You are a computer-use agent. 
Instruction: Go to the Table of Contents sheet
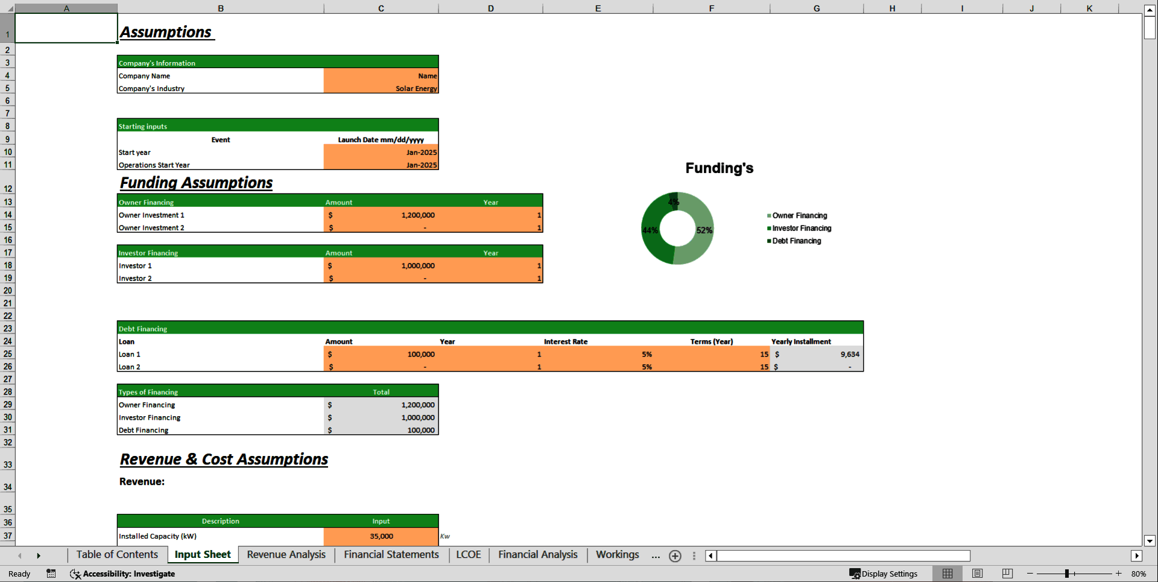[116, 555]
